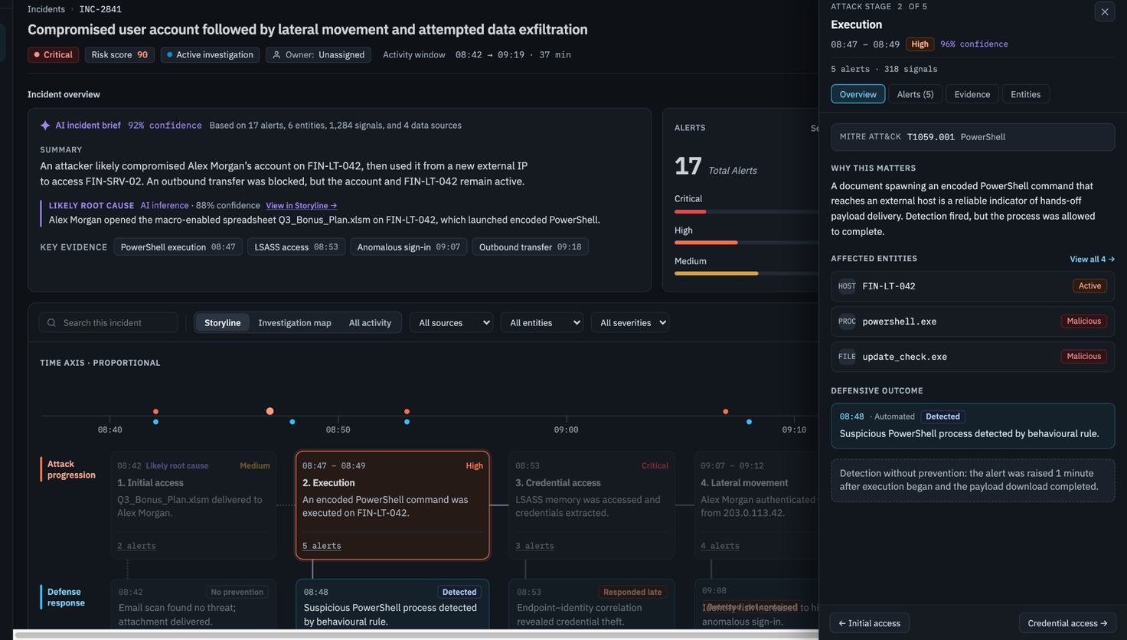The image size is (1127, 640).
Task: Open the All severities dropdown
Action: [x=630, y=323]
